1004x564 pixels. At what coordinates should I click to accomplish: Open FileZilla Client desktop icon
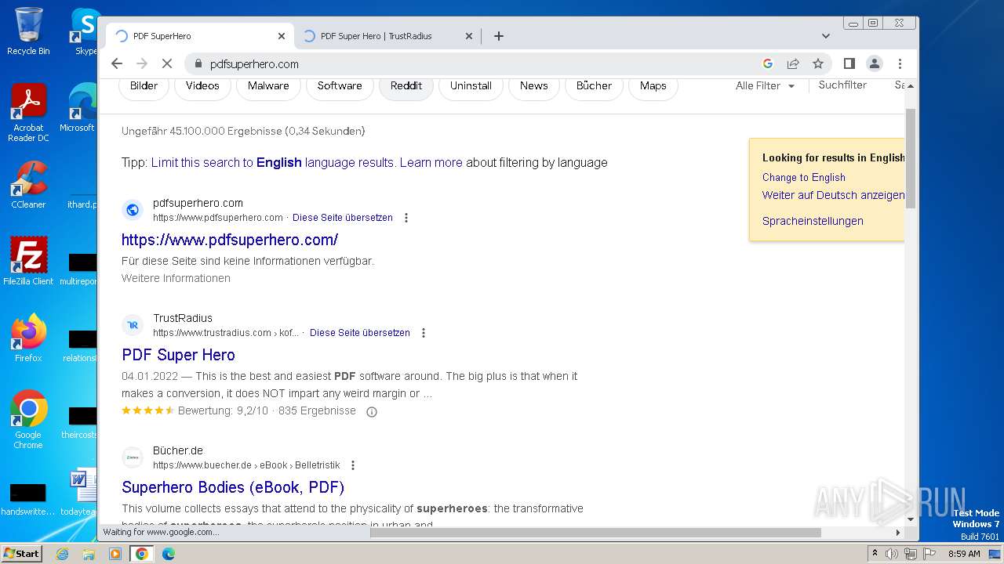click(28, 261)
